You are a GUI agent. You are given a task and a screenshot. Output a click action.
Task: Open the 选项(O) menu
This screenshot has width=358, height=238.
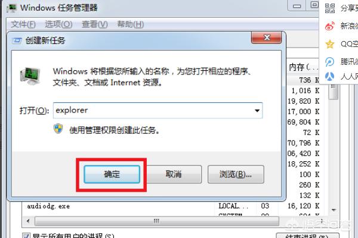click(58, 24)
